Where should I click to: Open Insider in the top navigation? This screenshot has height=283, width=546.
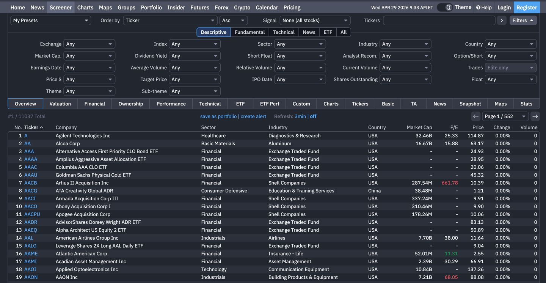[x=176, y=7]
